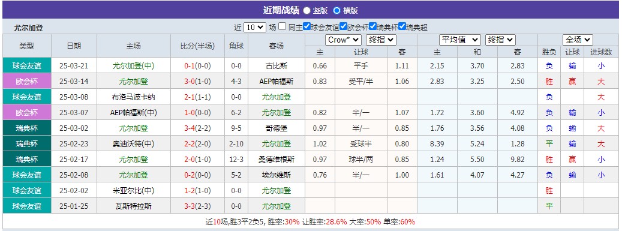Click the 尤尔加登 team title
The width and height of the screenshot is (622, 231).
click(29, 28)
